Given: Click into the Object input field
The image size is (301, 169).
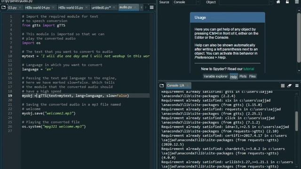Looking at the screenshot, I should coord(244,2).
